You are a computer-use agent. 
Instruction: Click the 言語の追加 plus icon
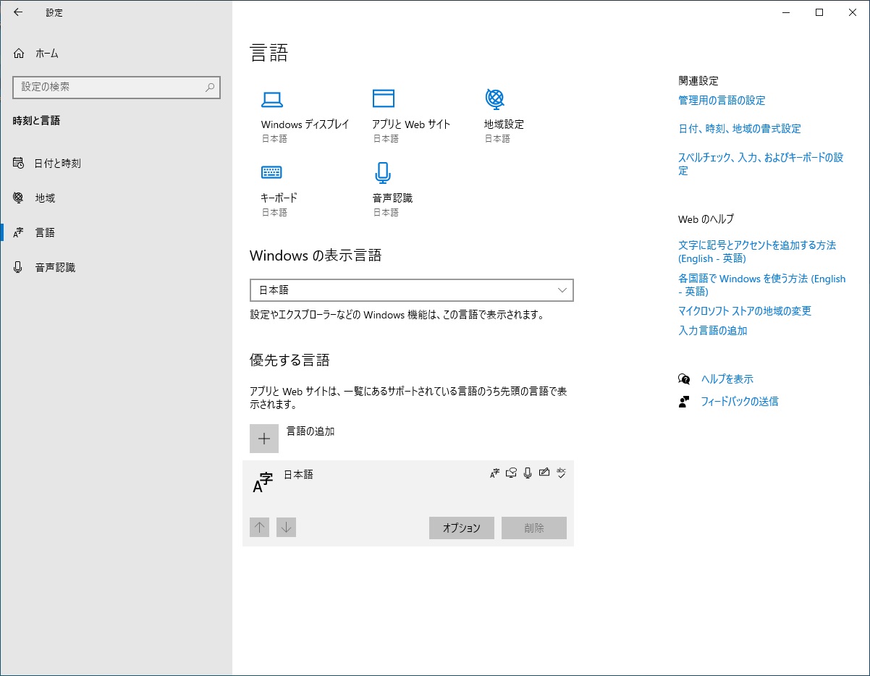pos(263,439)
